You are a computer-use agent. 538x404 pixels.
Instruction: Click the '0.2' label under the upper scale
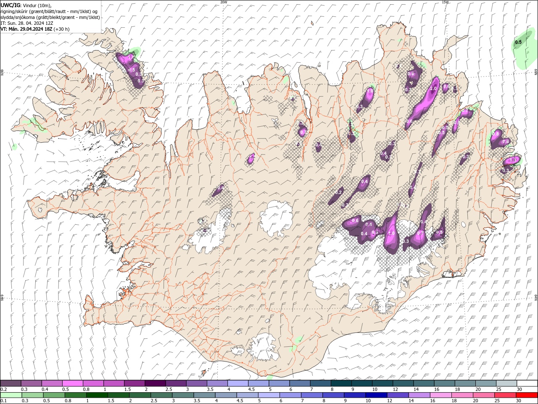click(x=3, y=389)
